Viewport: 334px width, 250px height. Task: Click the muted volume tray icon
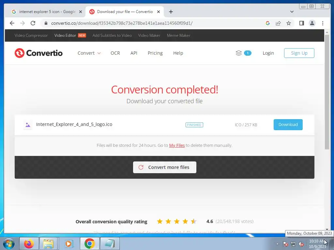[301, 244]
